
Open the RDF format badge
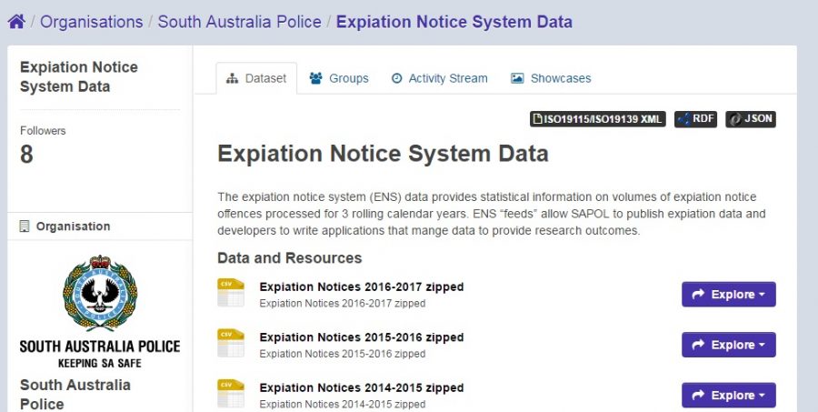(695, 119)
